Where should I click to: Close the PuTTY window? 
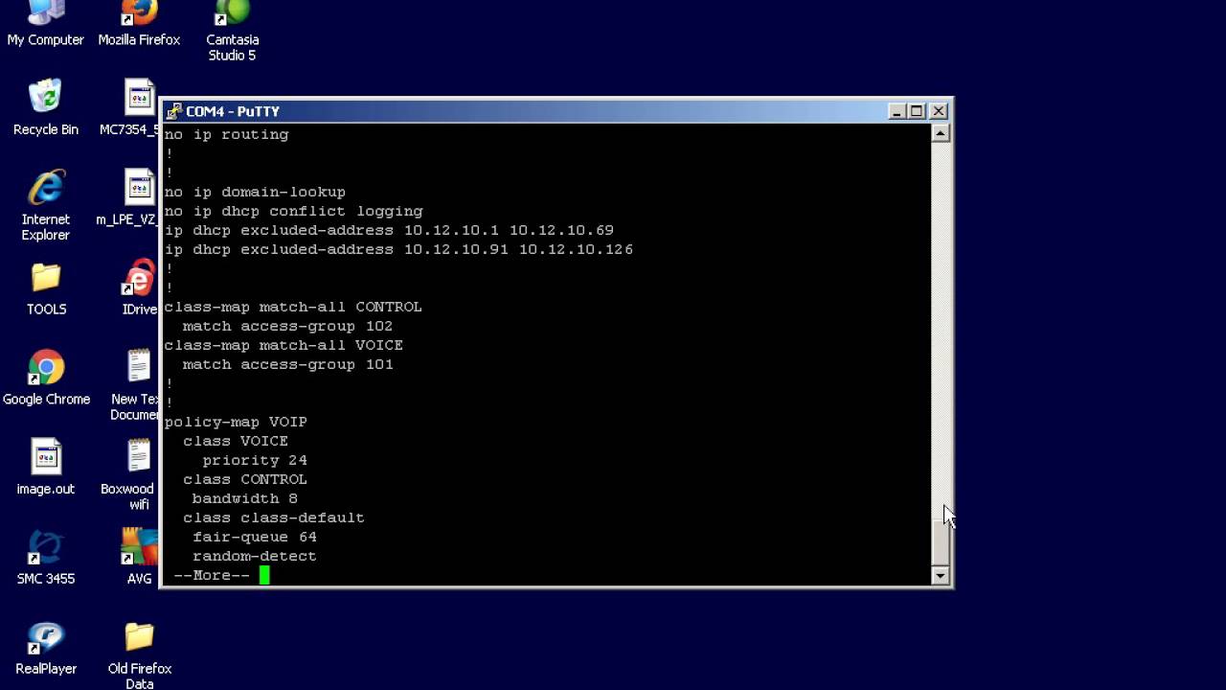click(939, 111)
